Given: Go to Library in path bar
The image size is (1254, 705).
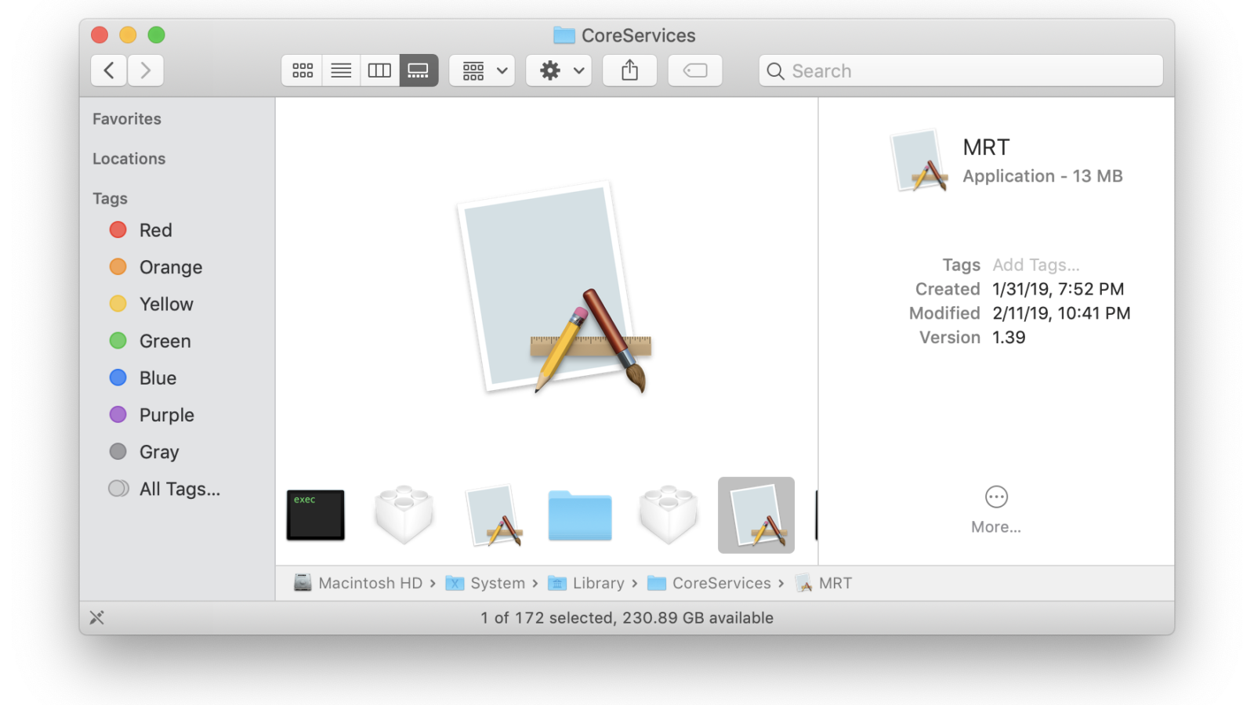Looking at the screenshot, I should click(597, 583).
